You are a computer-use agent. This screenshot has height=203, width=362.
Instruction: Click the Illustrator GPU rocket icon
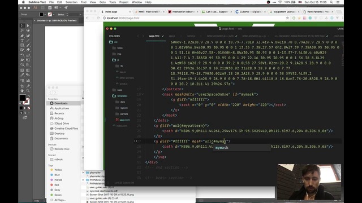66,7
